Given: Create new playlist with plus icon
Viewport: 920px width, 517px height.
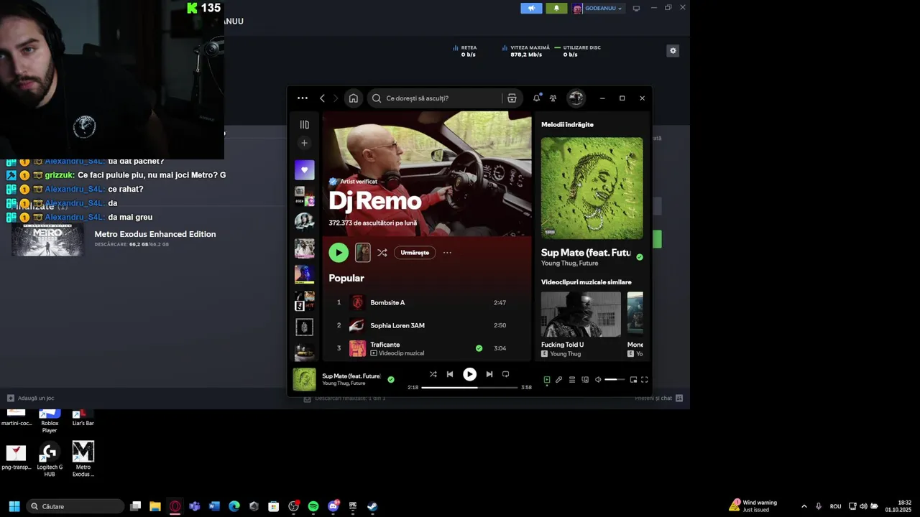Looking at the screenshot, I should click(304, 143).
